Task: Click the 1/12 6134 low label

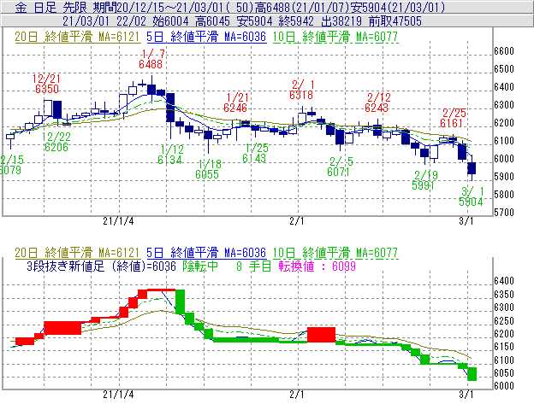Action: coord(170,155)
